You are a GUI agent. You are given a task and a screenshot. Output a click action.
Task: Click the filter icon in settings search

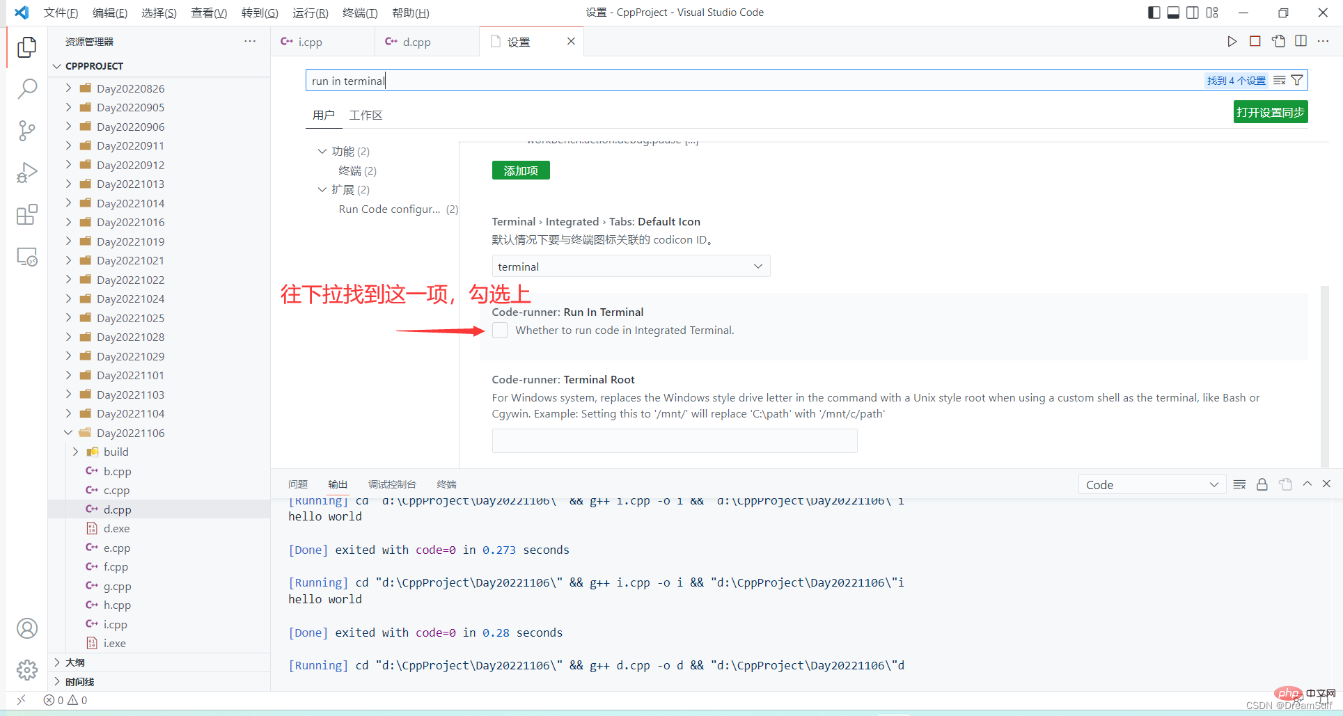click(x=1297, y=81)
